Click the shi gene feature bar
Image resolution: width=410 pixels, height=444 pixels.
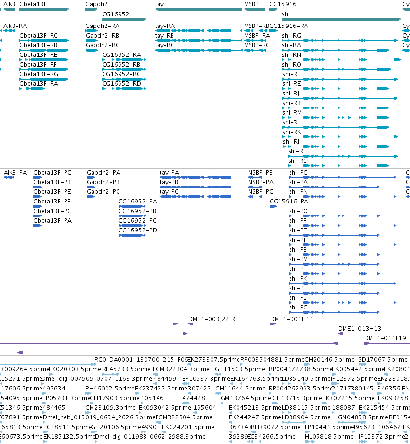[342, 19]
